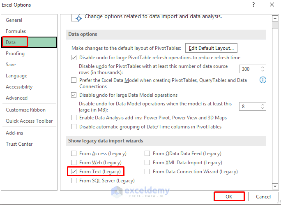
Task: Uncheck From Text (Legacy) option
Action: (x=74, y=171)
